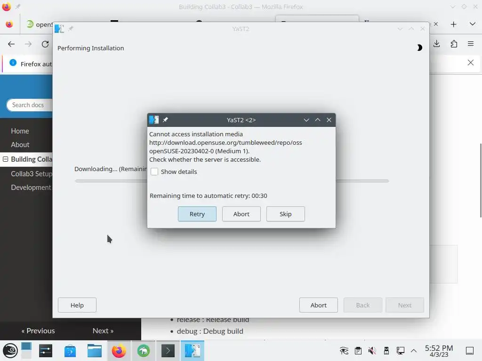This screenshot has width=482, height=361.
Task: Open Firefox list all tabs dropdown
Action: tap(473, 24)
